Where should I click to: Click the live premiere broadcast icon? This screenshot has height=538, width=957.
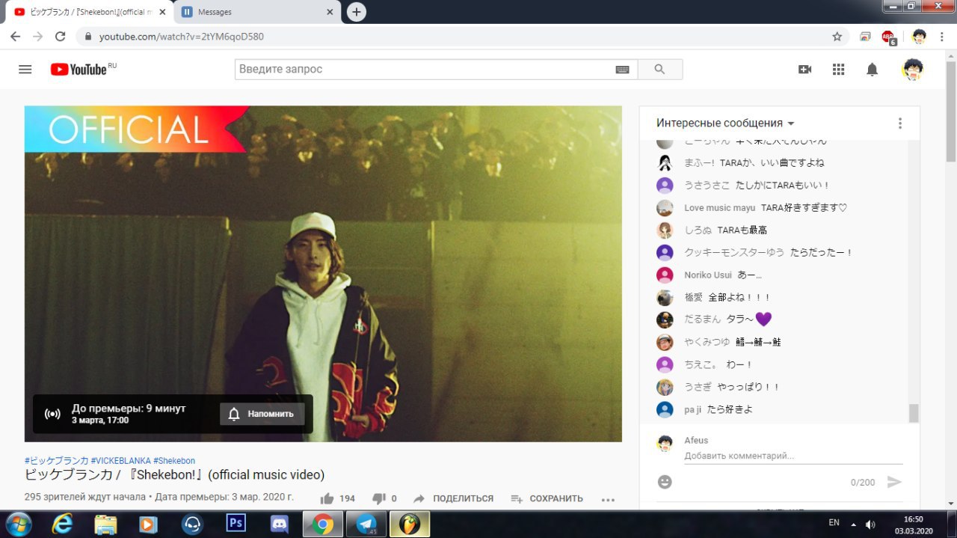tap(52, 414)
